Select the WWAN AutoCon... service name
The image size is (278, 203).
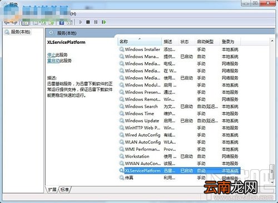tap(143, 164)
